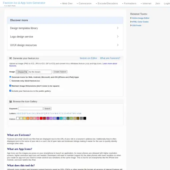This screenshot has width=170, height=170.
Task: Filter gallery by the hot pink swatch
Action: click(38, 119)
